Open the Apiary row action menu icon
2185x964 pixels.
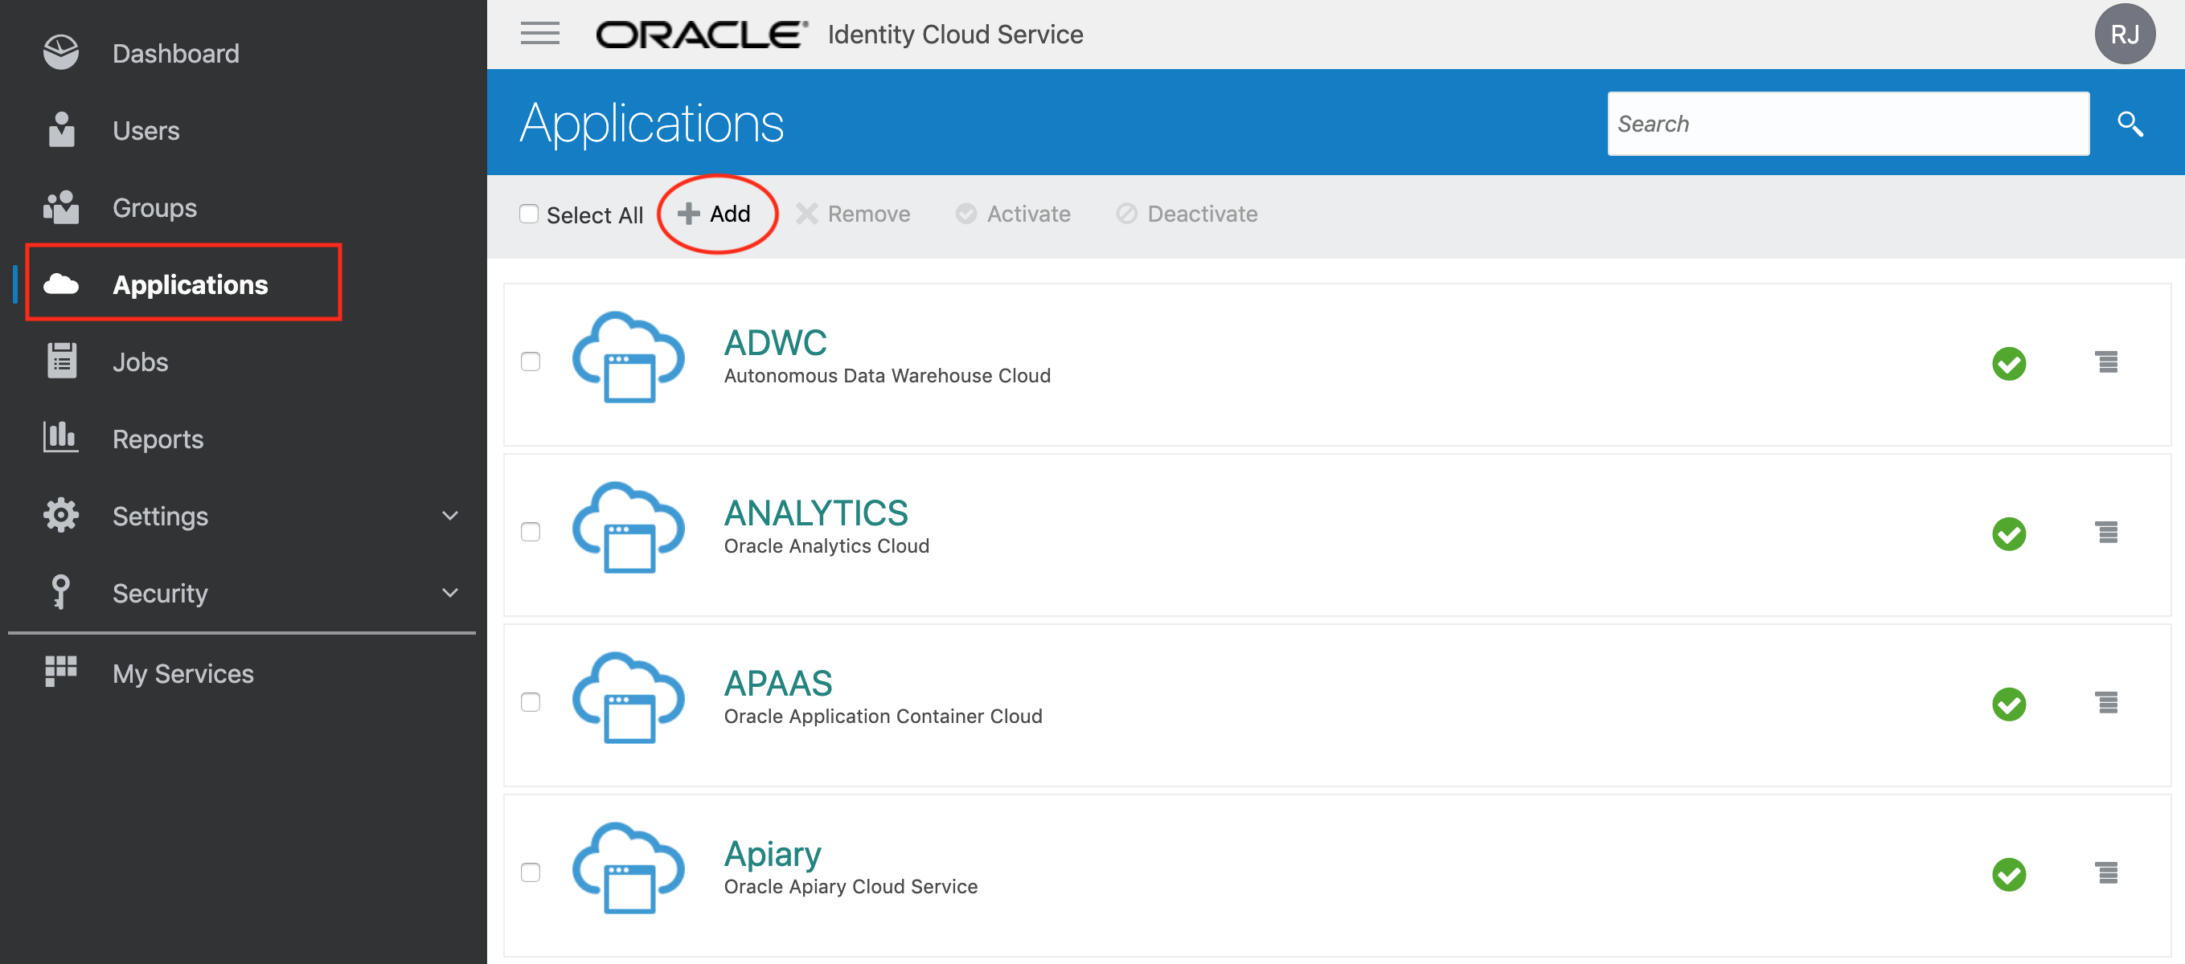click(x=2107, y=873)
